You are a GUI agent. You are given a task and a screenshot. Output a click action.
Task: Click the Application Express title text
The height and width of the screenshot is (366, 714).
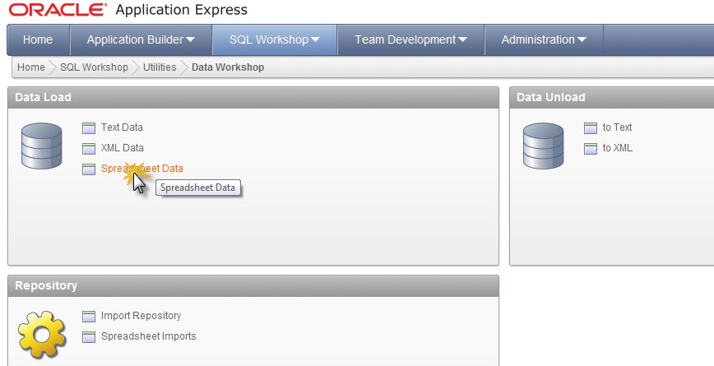pos(182,10)
